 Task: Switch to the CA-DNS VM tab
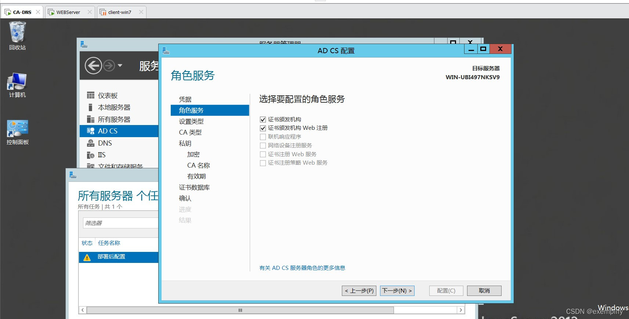coord(22,12)
